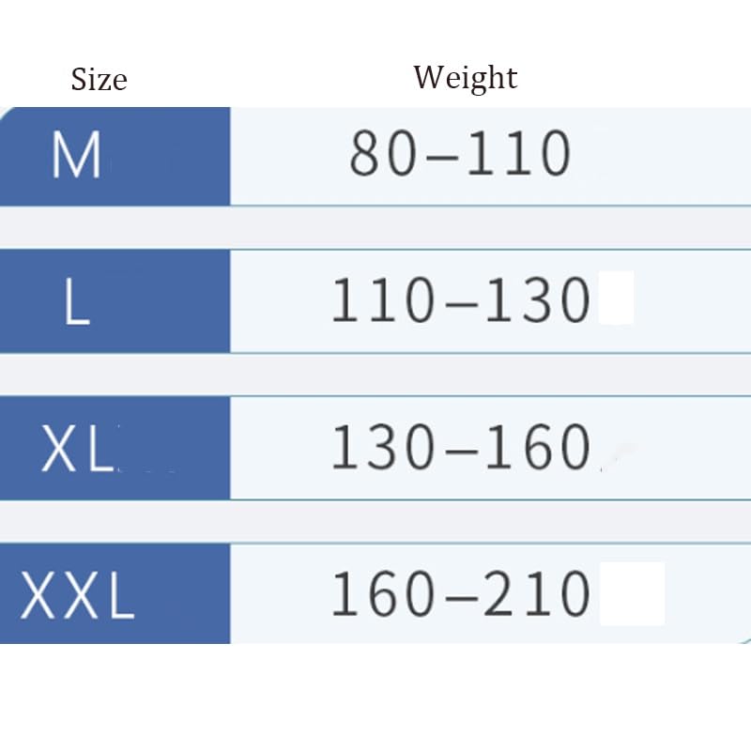
Task: Click the 160–210 weight value
Action: pos(461,593)
